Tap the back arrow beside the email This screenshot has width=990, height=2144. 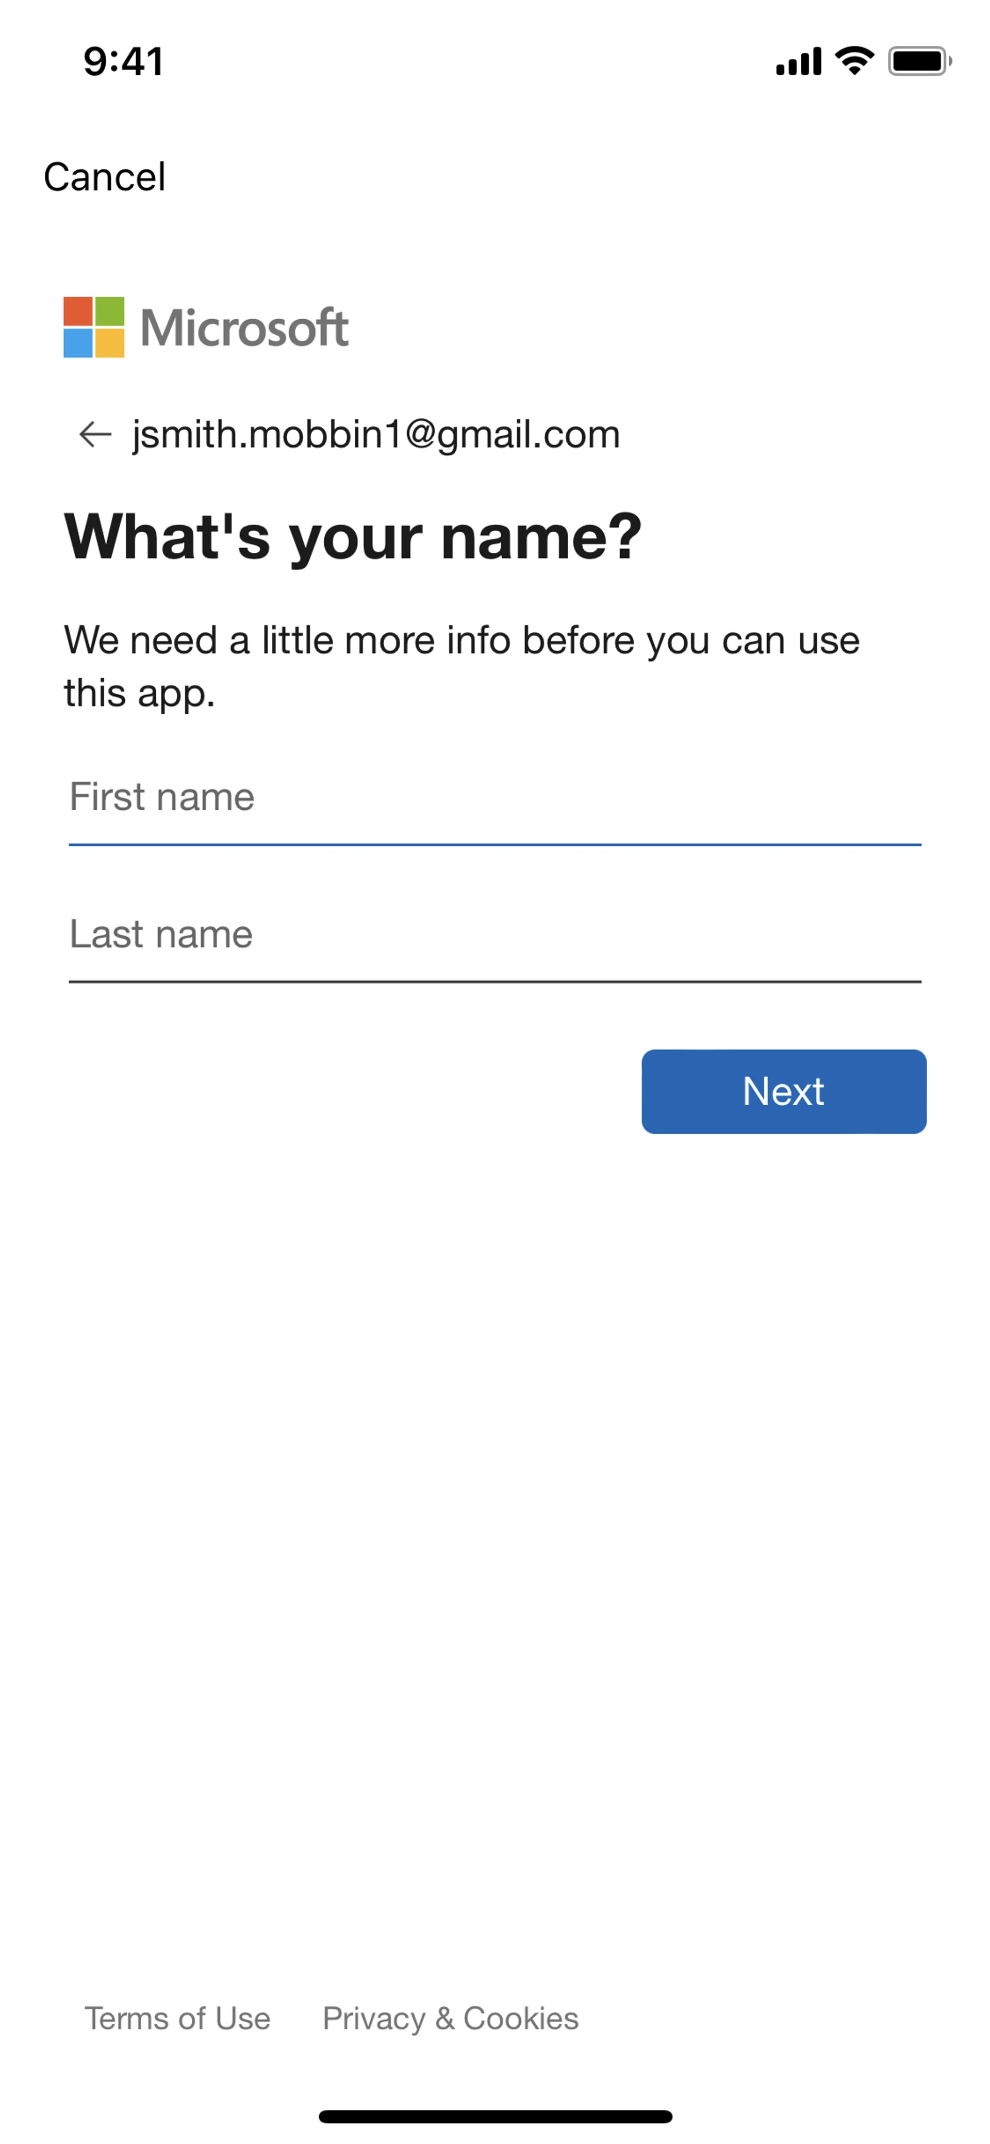coord(95,434)
